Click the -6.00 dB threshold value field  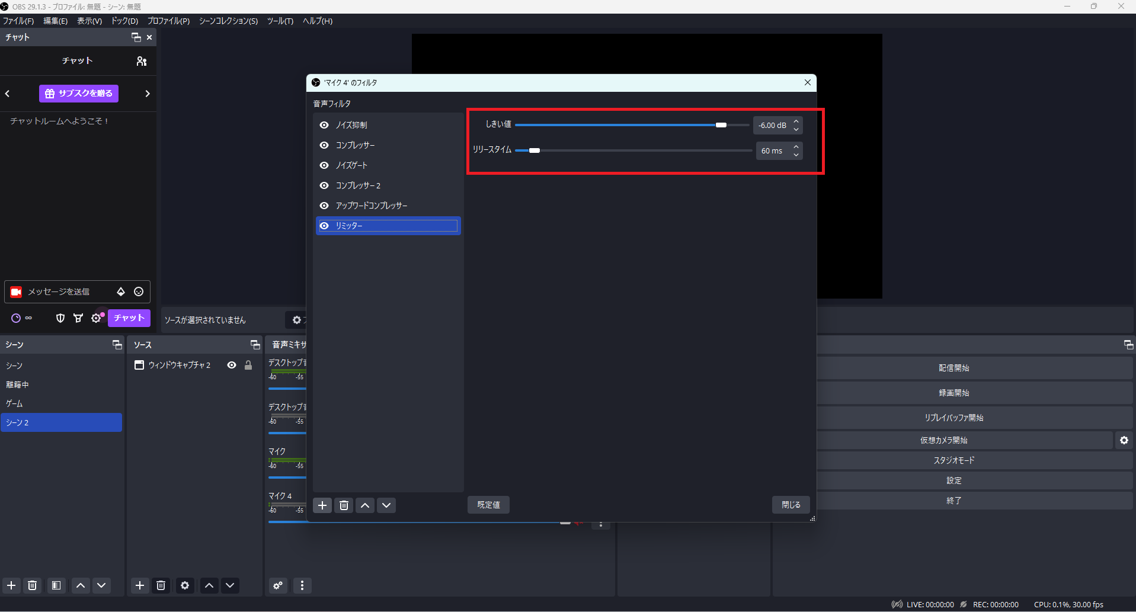[x=772, y=125]
